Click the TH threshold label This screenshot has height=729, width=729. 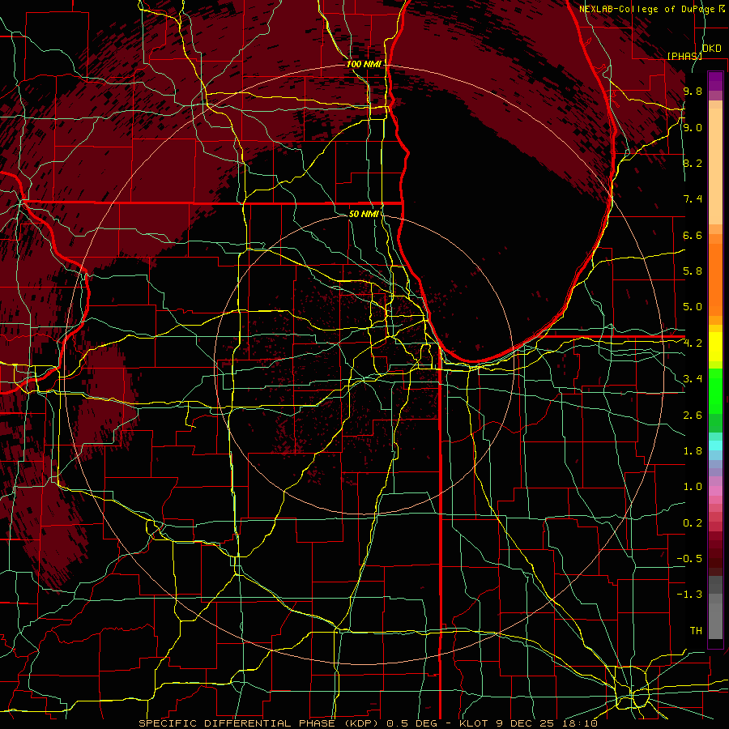click(x=696, y=631)
